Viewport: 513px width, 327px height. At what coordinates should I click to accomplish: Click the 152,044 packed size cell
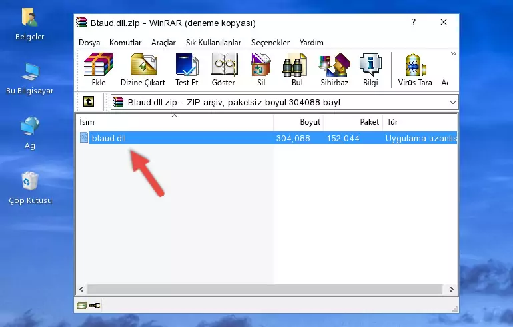tap(342, 138)
